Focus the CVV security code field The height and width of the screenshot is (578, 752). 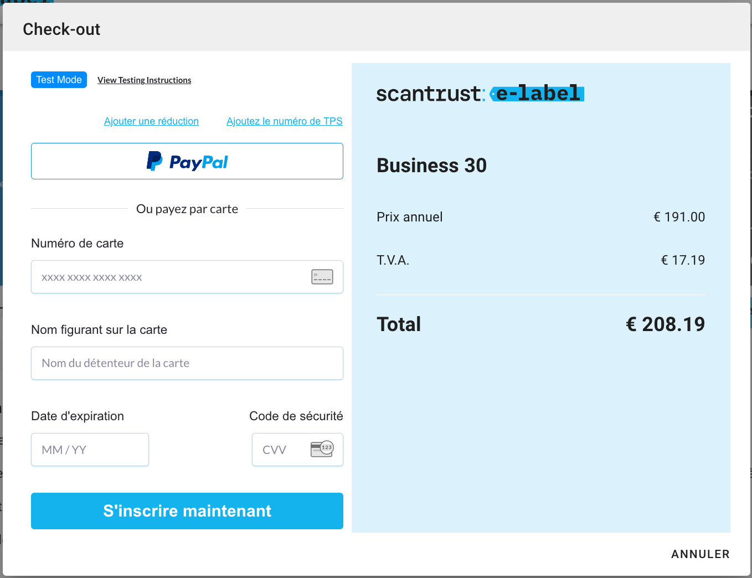pos(297,450)
